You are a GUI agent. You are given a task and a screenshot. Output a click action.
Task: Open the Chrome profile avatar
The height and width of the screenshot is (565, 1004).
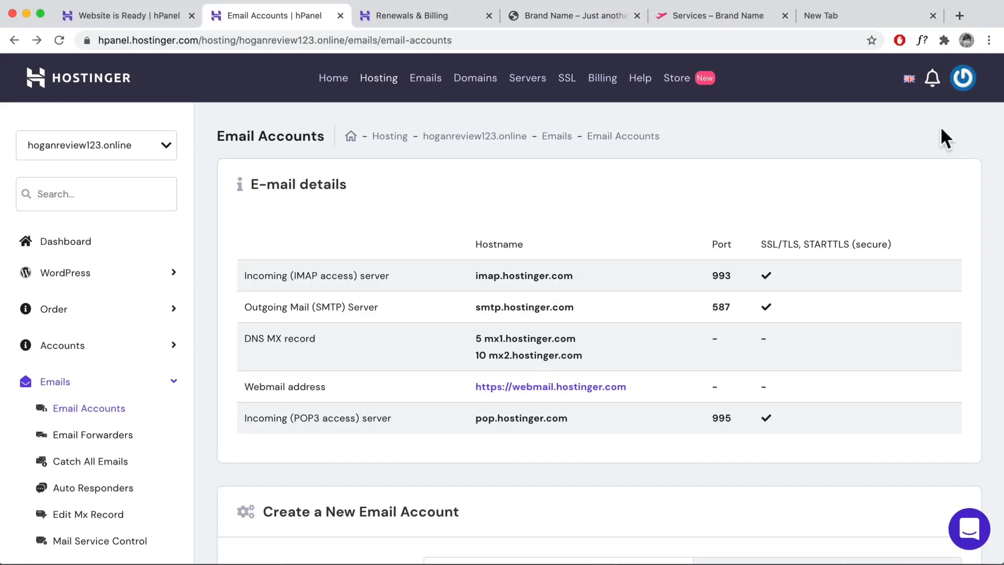[966, 40]
